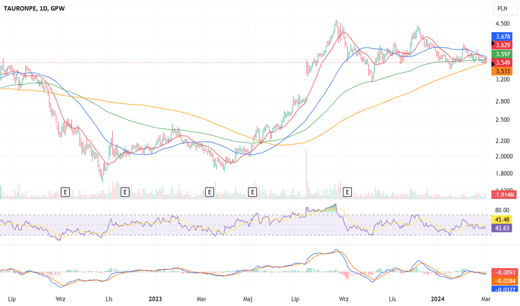Open the earnings marker near Lis 2022

125,192
